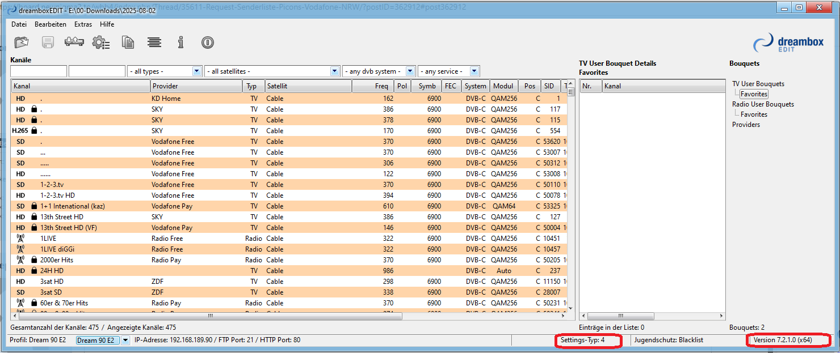The height and width of the screenshot is (353, 840).
Task: Click the documents copy icon in toolbar
Action: [128, 42]
